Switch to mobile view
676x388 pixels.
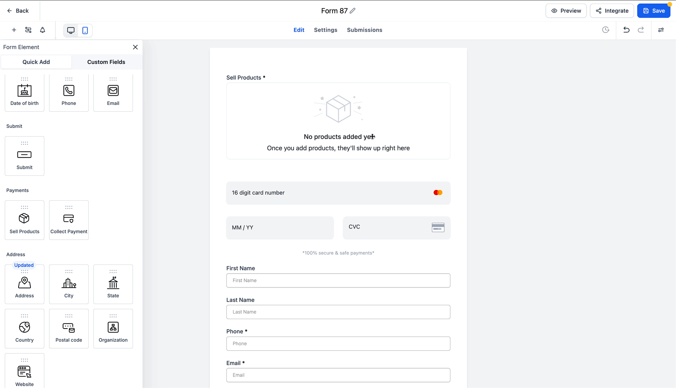click(x=85, y=30)
